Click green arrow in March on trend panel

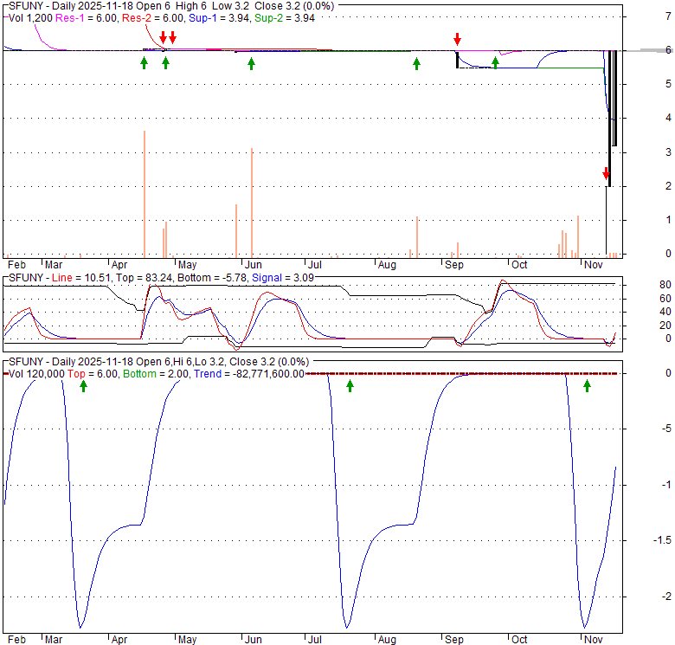point(84,385)
